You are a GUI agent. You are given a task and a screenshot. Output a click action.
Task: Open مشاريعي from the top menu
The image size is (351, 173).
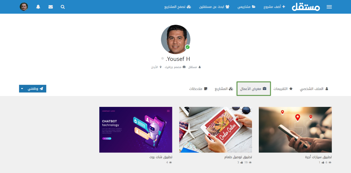tap(247, 7)
